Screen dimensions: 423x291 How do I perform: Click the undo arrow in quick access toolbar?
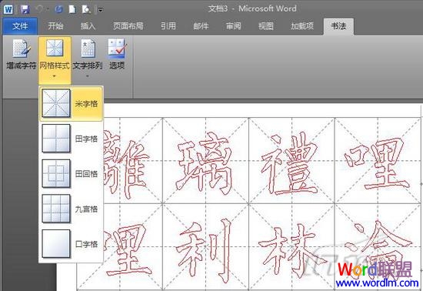[39, 9]
